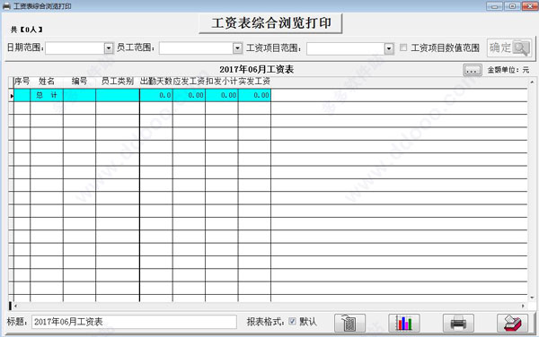This screenshot has height=337, width=539.
Task: Click the printer icon button
Action: pos(458,323)
